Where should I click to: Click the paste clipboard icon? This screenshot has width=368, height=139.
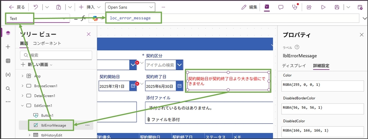point(59,7)
